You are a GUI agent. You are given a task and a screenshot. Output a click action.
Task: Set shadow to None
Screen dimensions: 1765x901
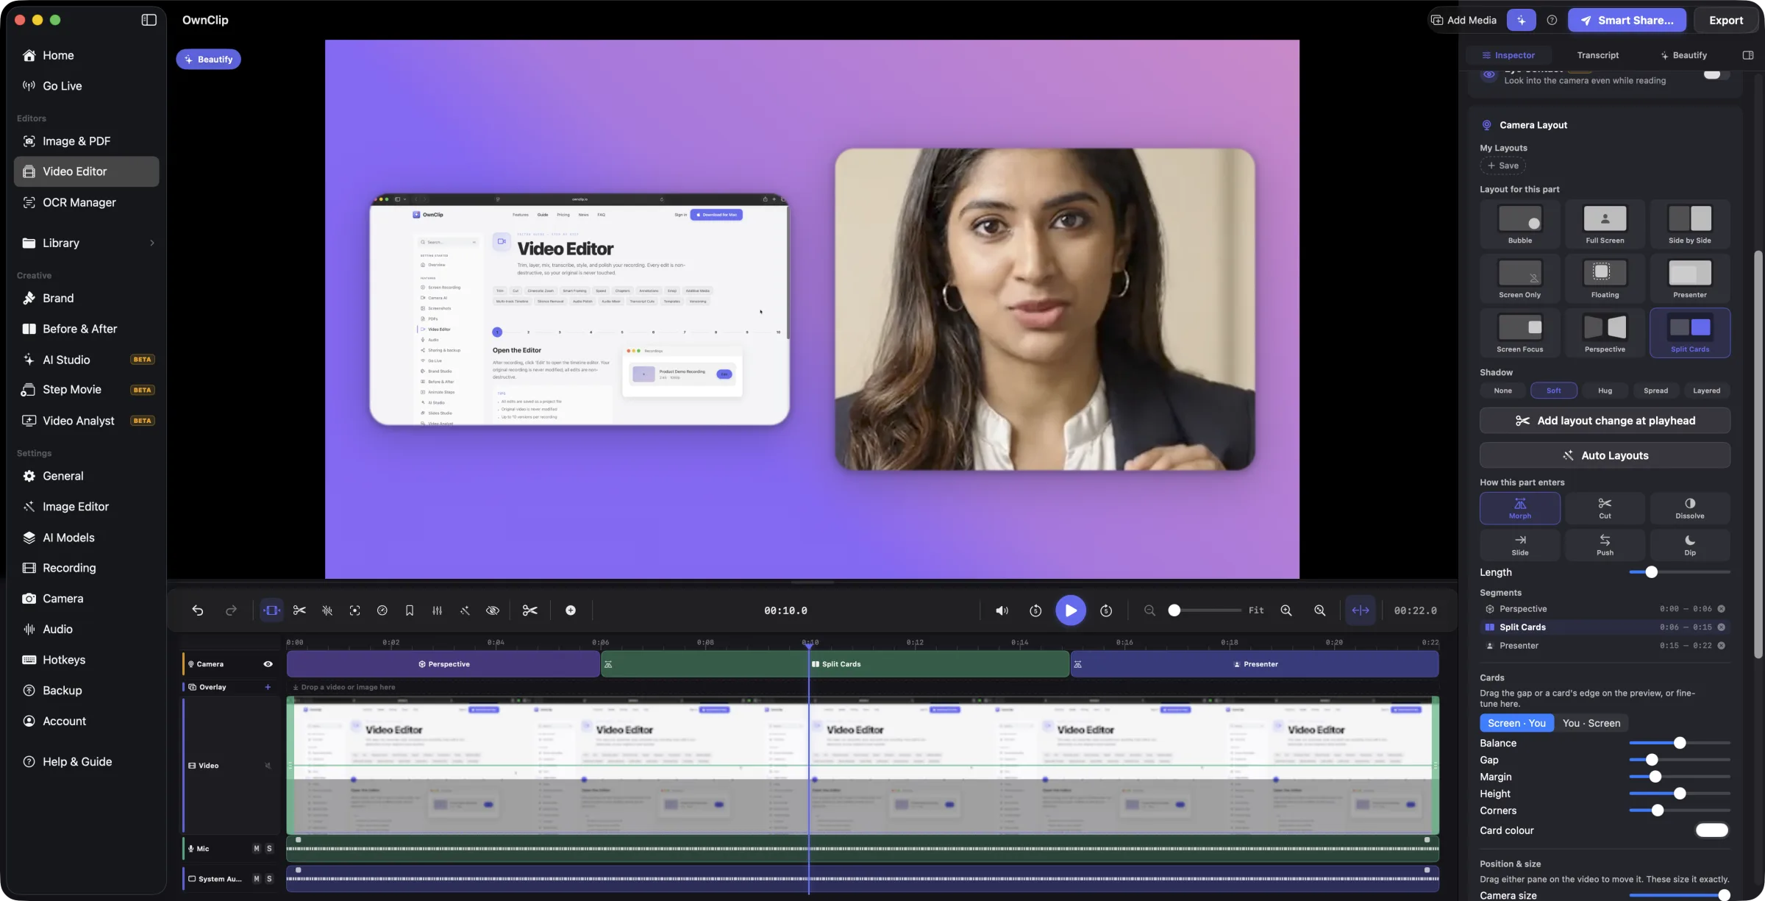[x=1502, y=391]
